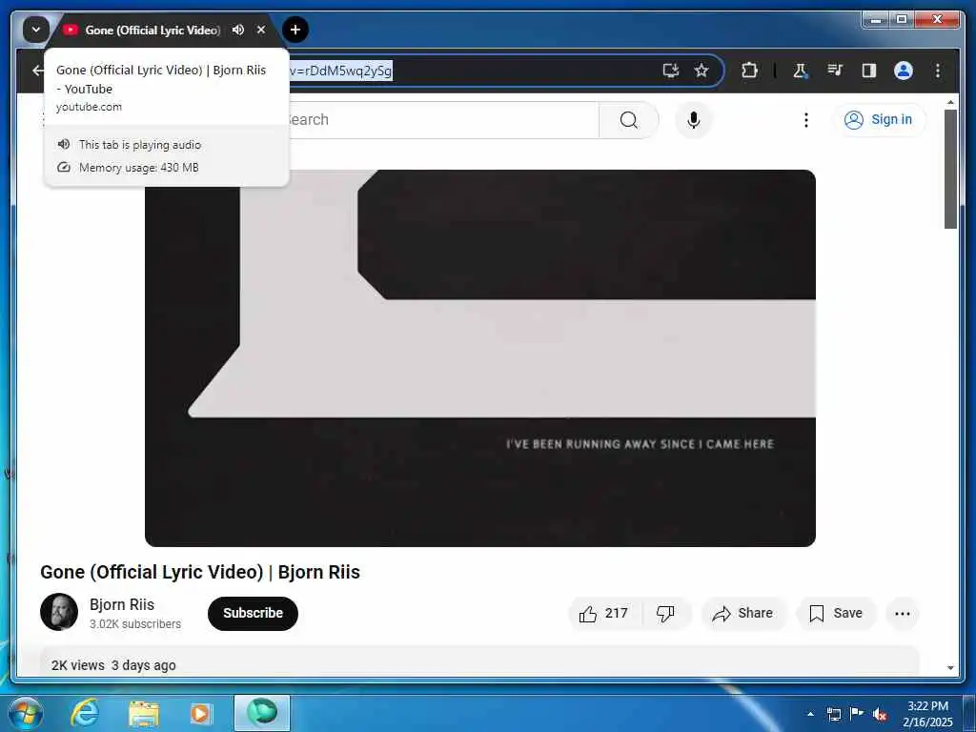Open the Extensions puzzle icon
The height and width of the screenshot is (732, 976).
pyautogui.click(x=749, y=71)
